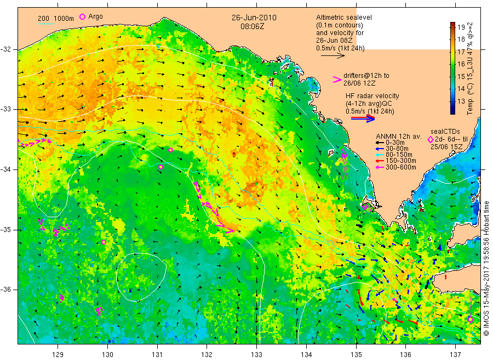This screenshot has width=493, height=362.
Task: Click the sealCTD diamond near 137.3E 36.5S
Action: (x=471, y=320)
